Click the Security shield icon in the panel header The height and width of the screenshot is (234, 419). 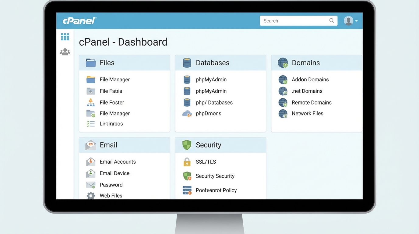(186, 145)
